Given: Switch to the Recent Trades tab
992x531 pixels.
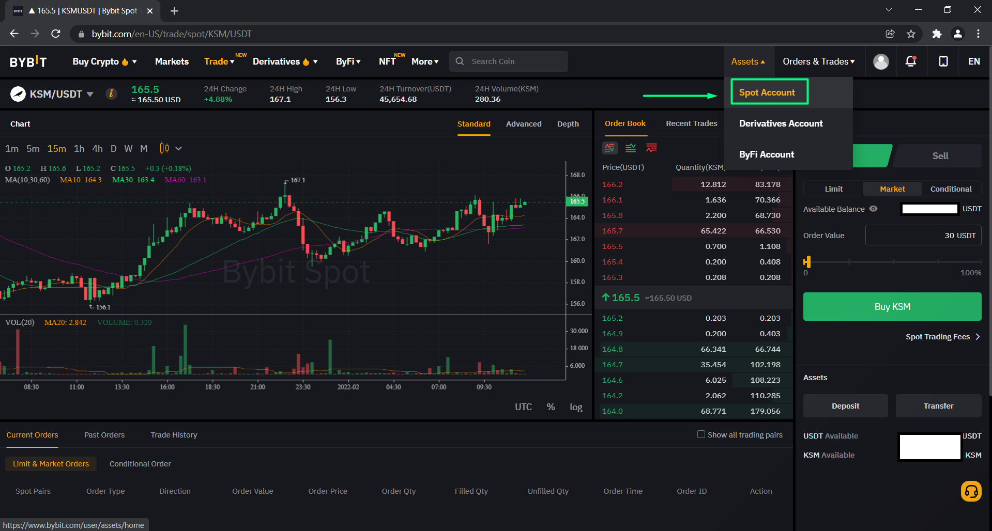Looking at the screenshot, I should click(691, 123).
